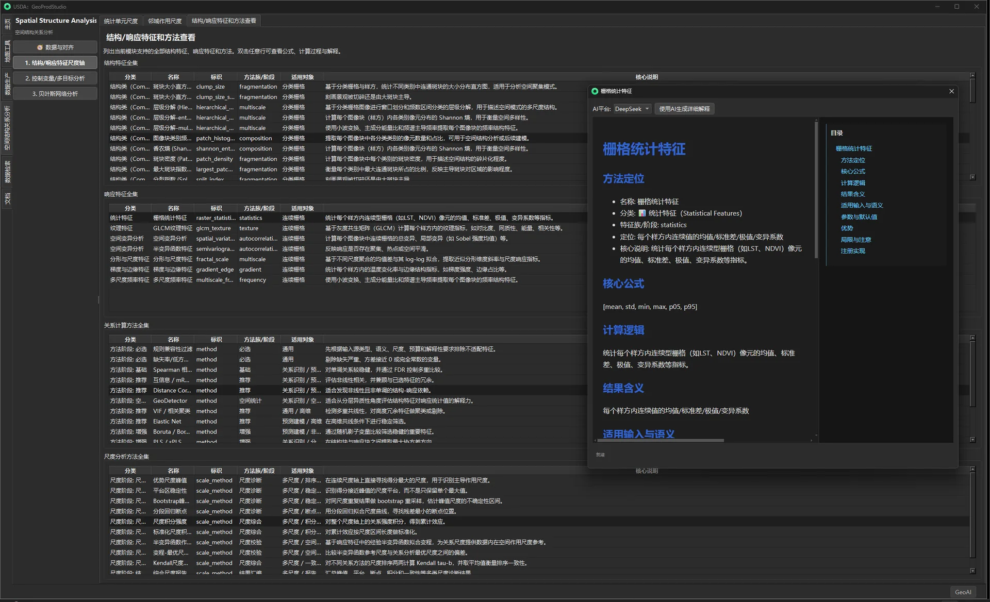Open the AI平台 DeepSeek dropdown
This screenshot has height=602, width=990.
point(632,109)
